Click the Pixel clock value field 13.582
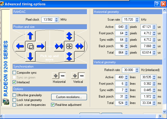The image size is (167, 119). [x=48, y=20]
